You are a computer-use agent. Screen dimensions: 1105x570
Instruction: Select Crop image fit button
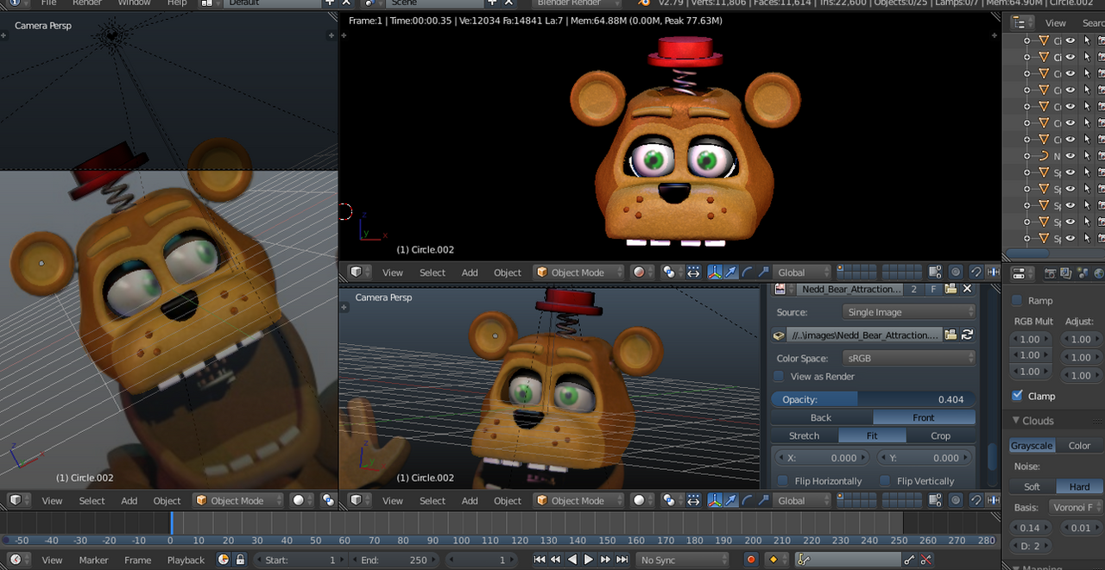(941, 435)
